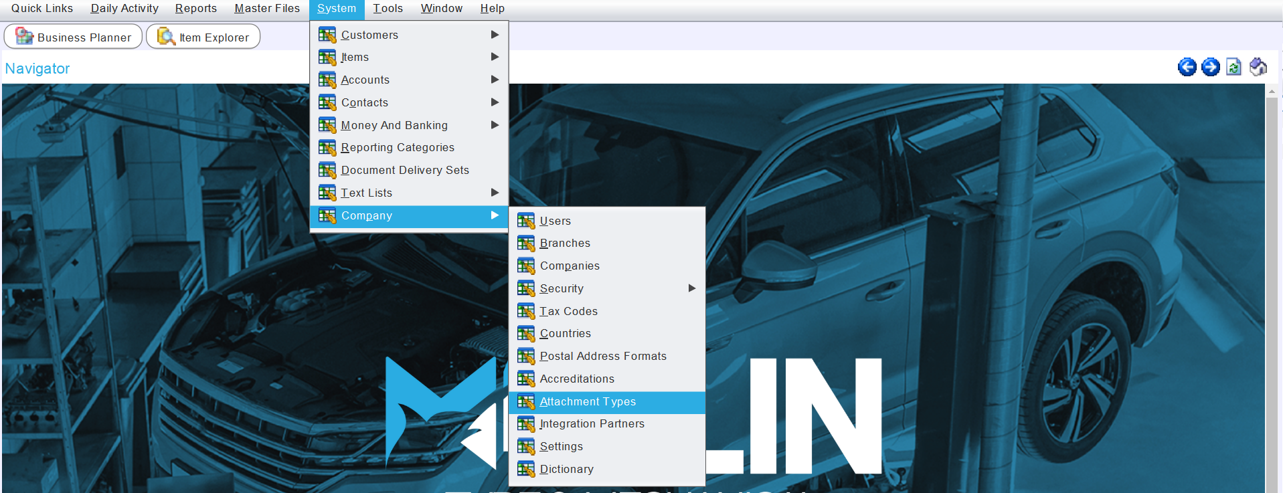Click the Business Planner button icon
The image size is (1283, 493).
[24, 36]
